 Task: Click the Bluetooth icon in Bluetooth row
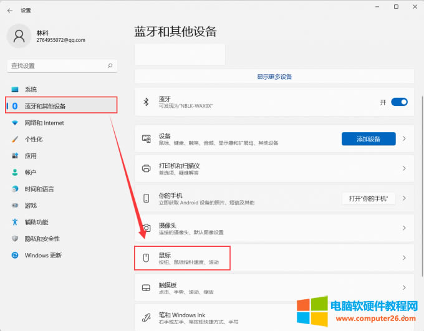pos(146,102)
